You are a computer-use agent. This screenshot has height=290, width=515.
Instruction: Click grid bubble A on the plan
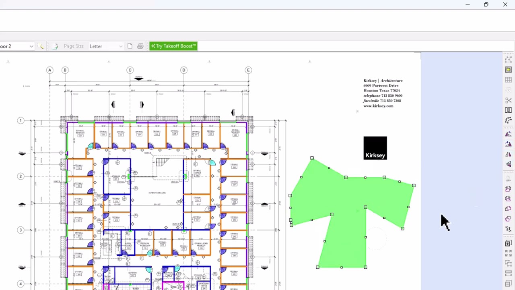point(50,70)
